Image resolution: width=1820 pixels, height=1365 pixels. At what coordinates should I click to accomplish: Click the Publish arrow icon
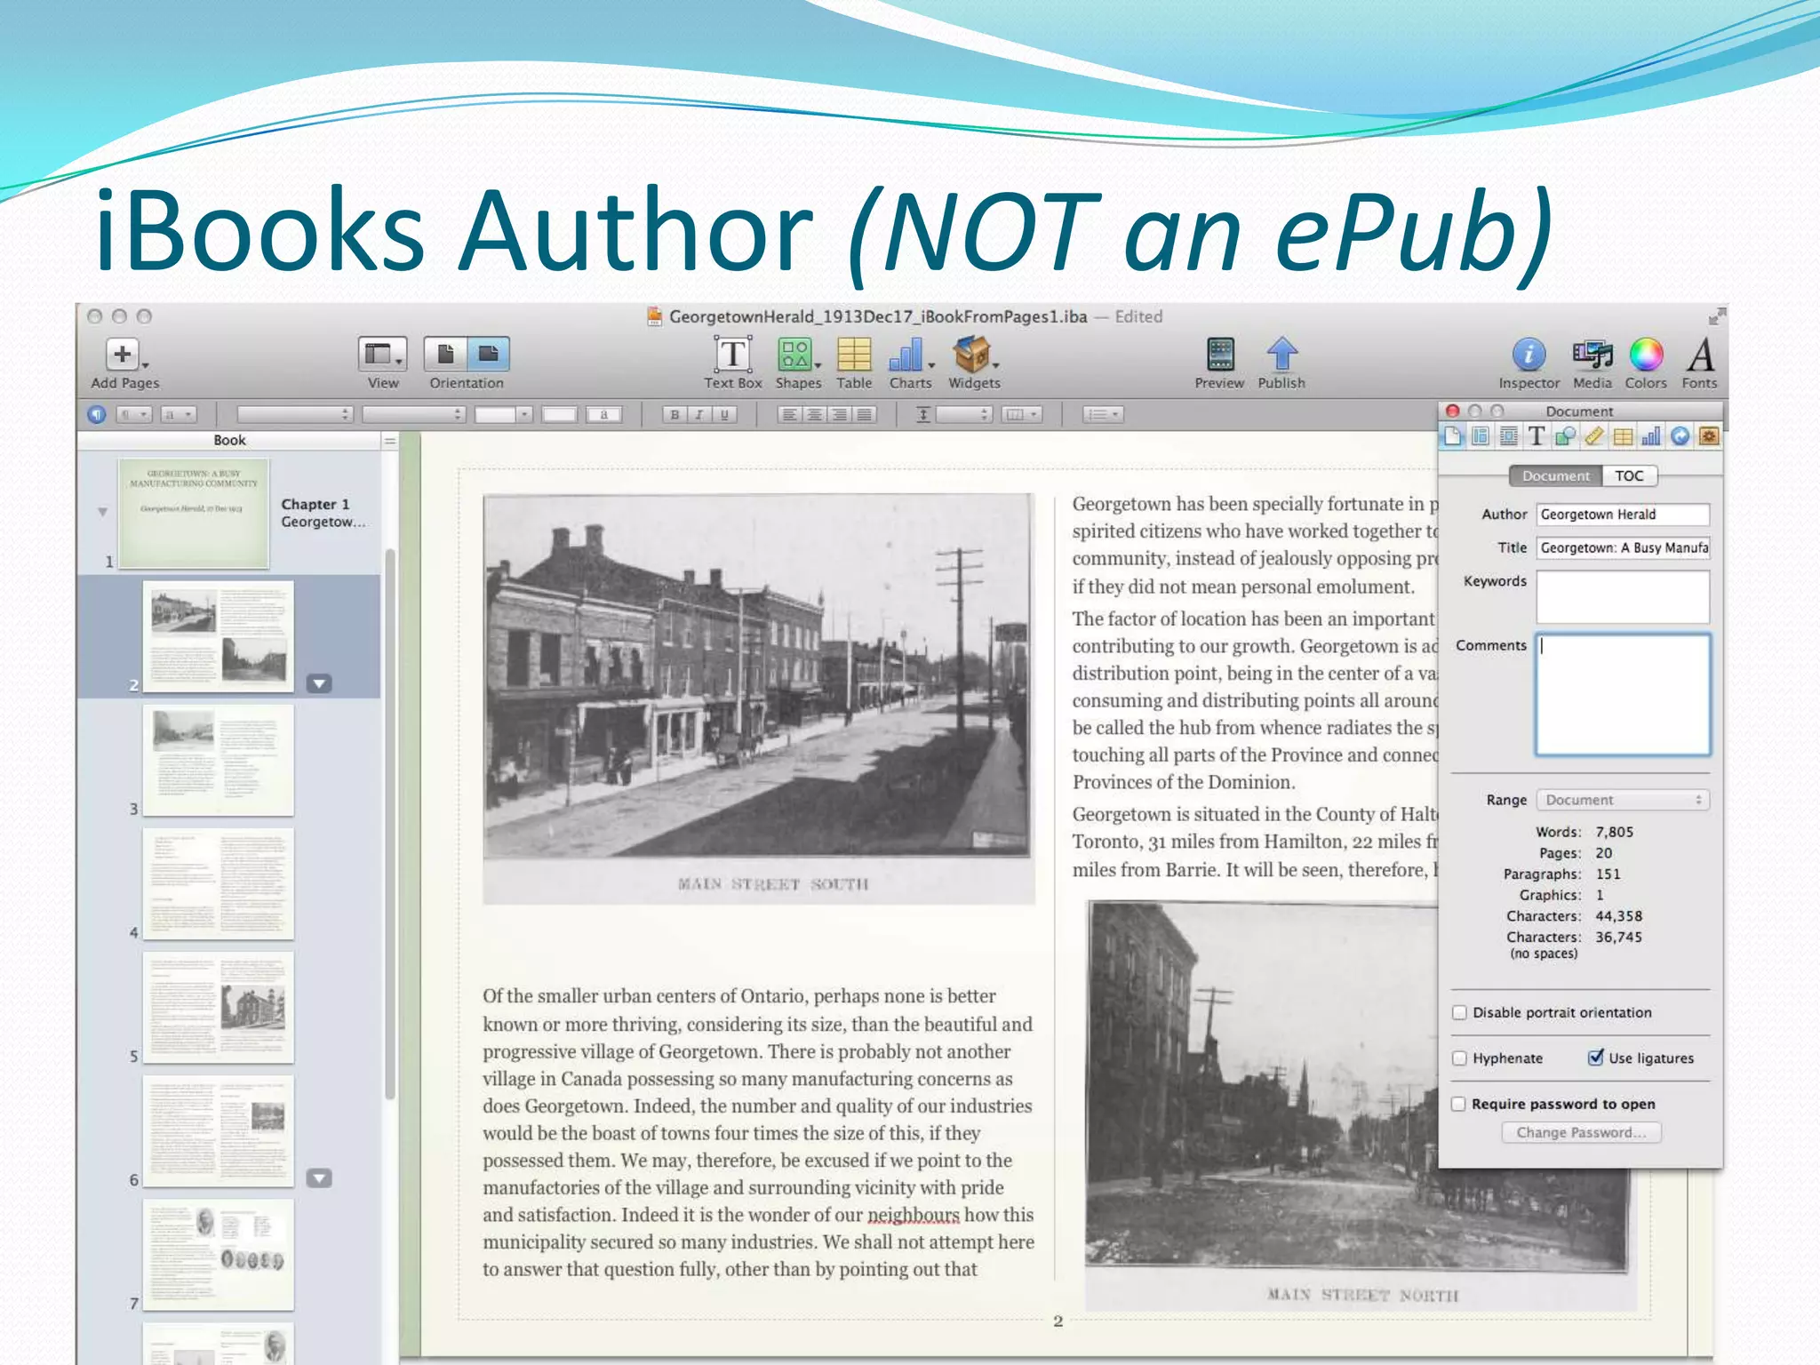tap(1281, 354)
